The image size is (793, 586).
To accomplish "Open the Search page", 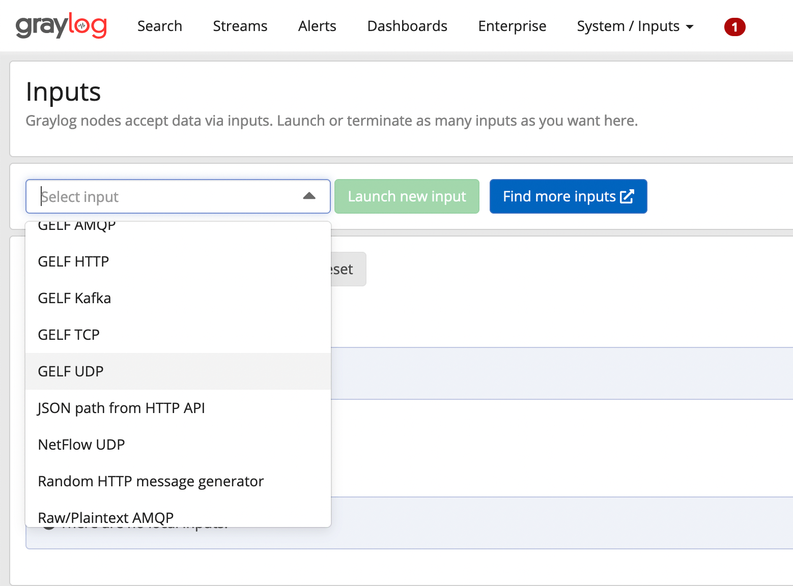I will [159, 26].
